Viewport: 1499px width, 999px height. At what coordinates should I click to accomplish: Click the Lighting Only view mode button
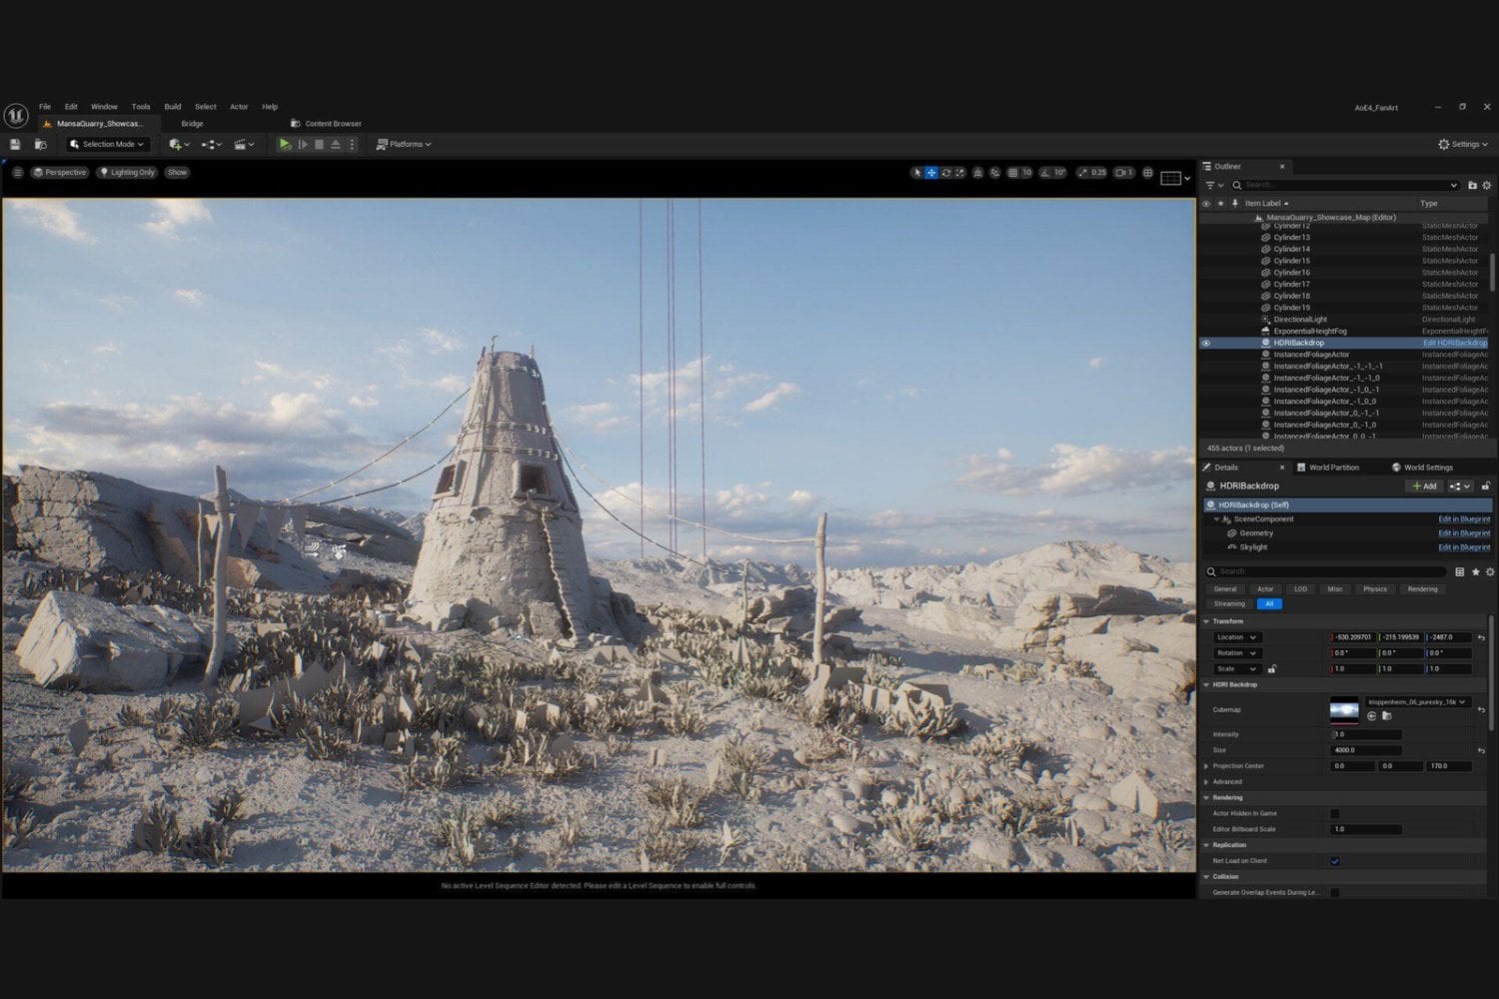127,173
